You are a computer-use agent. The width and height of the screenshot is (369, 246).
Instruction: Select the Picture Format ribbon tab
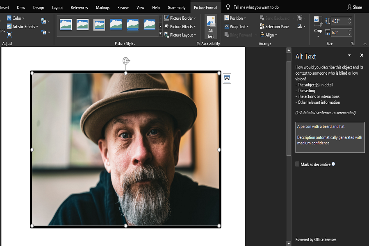tap(206, 7)
